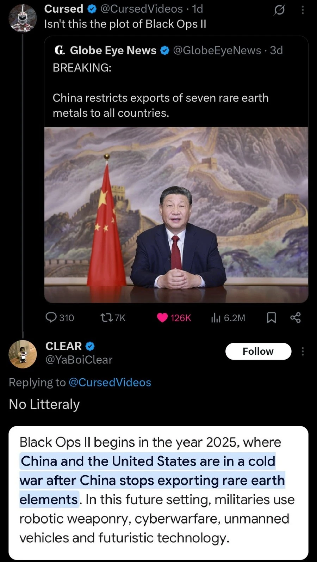The height and width of the screenshot is (562, 317).
Task: Tap the share icon on Cursed post
Action: pyautogui.click(x=296, y=318)
